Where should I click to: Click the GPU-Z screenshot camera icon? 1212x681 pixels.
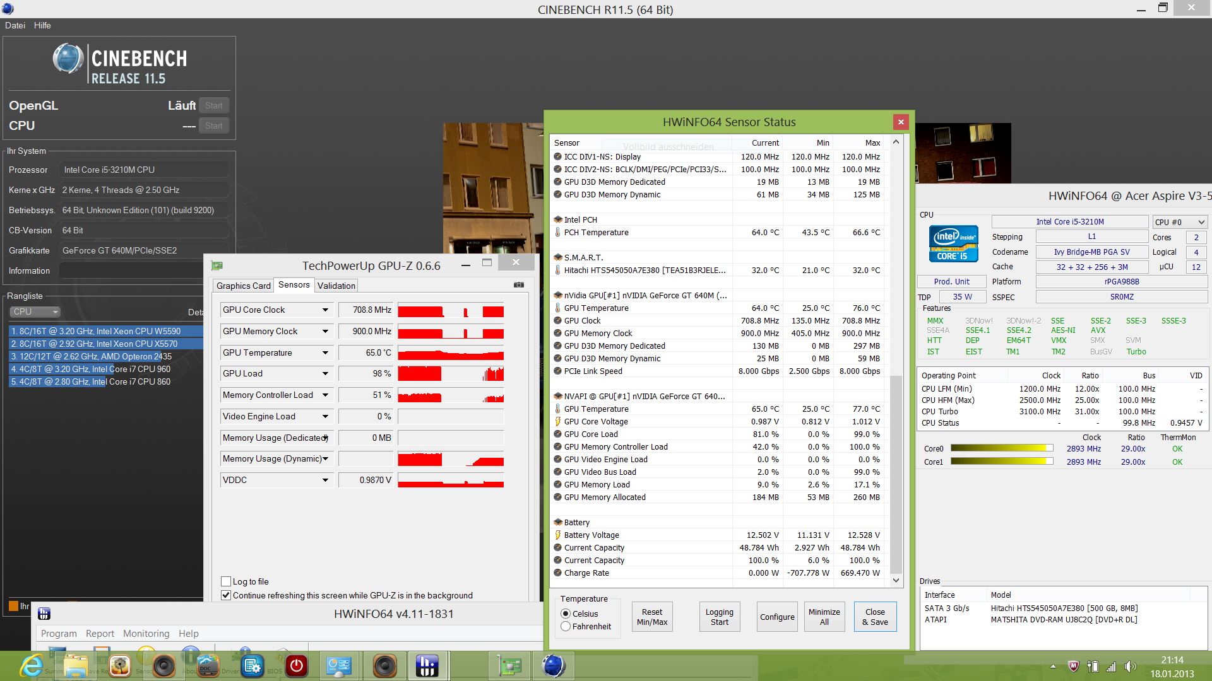tap(519, 285)
